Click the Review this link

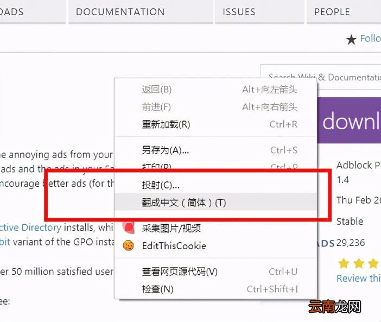359,278
